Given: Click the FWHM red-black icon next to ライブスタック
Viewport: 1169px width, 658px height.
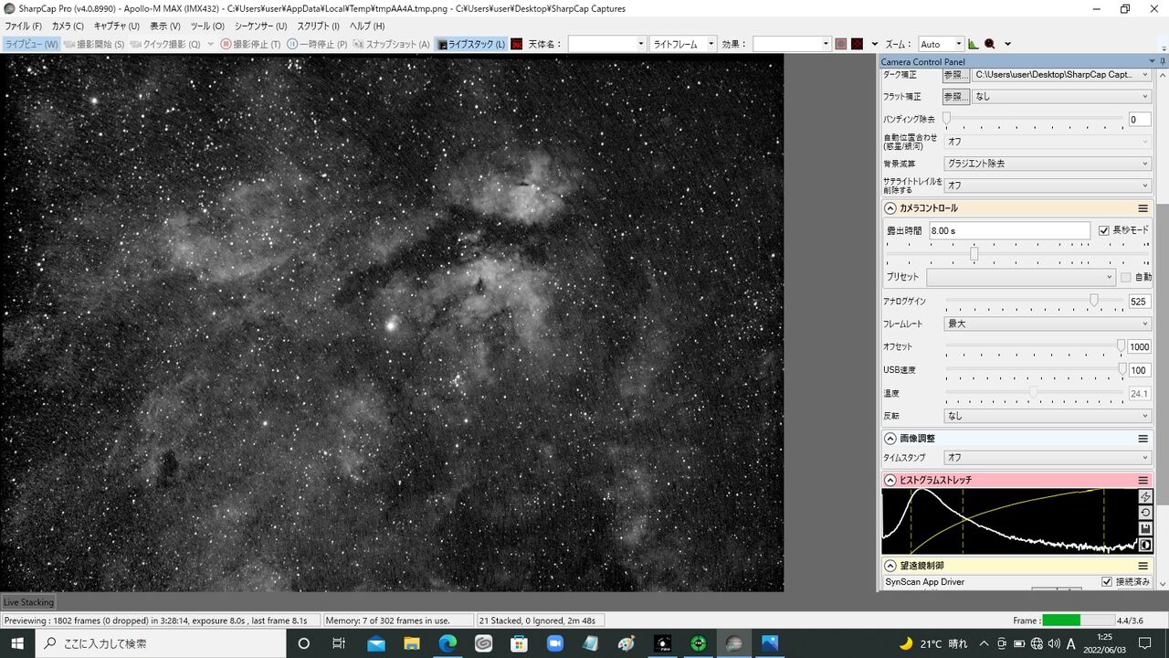Looking at the screenshot, I should (x=517, y=44).
